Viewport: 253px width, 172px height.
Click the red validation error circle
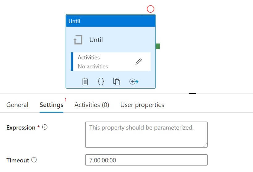point(150,9)
